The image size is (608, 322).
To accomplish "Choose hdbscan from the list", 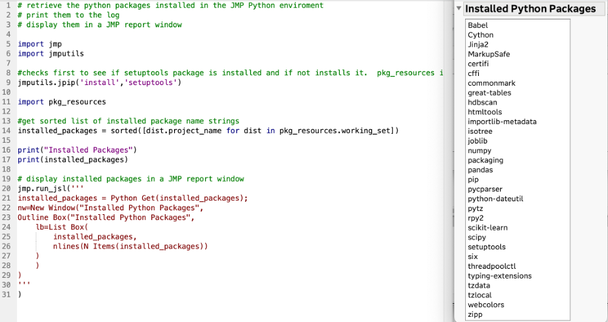I will [x=483, y=103].
